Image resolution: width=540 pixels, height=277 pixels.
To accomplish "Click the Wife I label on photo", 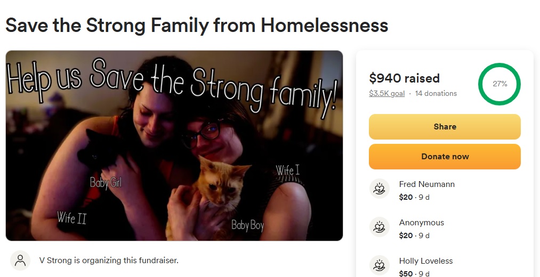I will pyautogui.click(x=287, y=170).
